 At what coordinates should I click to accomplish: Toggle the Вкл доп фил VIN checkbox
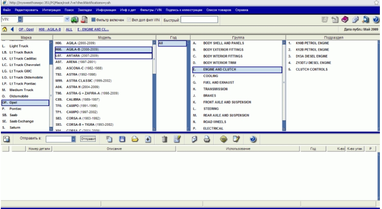click(x=129, y=20)
